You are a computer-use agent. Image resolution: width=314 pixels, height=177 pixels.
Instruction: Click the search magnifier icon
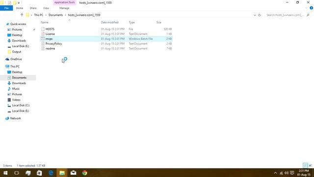(308, 15)
